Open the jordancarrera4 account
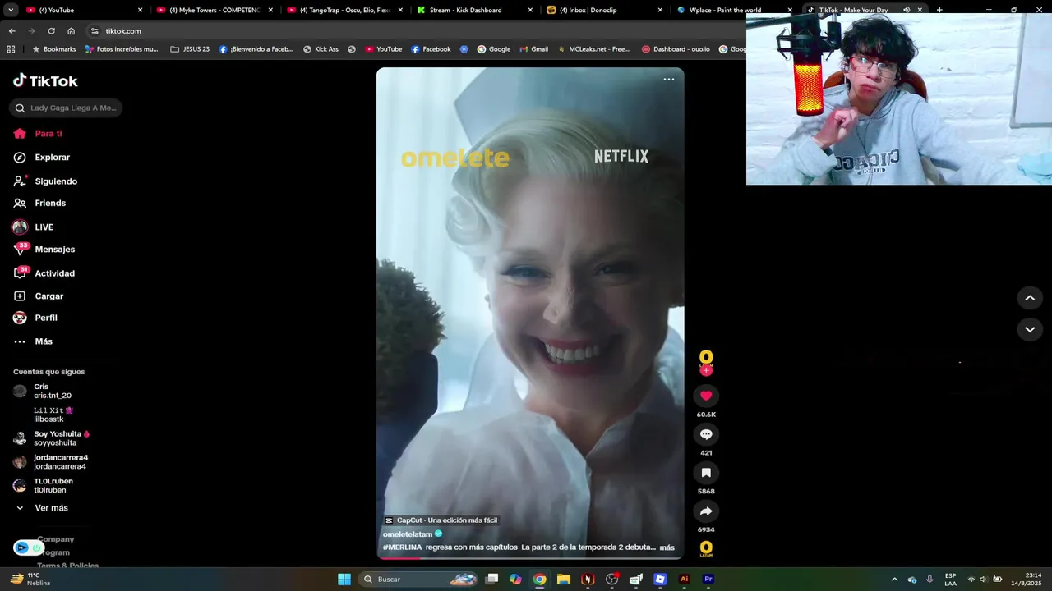This screenshot has height=591, width=1052. coord(50,462)
